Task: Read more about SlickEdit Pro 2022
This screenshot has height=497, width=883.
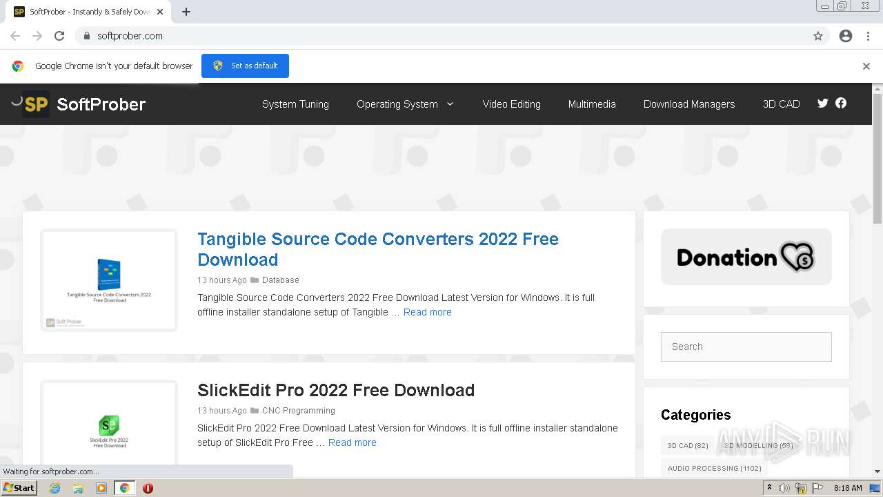Action: click(353, 442)
